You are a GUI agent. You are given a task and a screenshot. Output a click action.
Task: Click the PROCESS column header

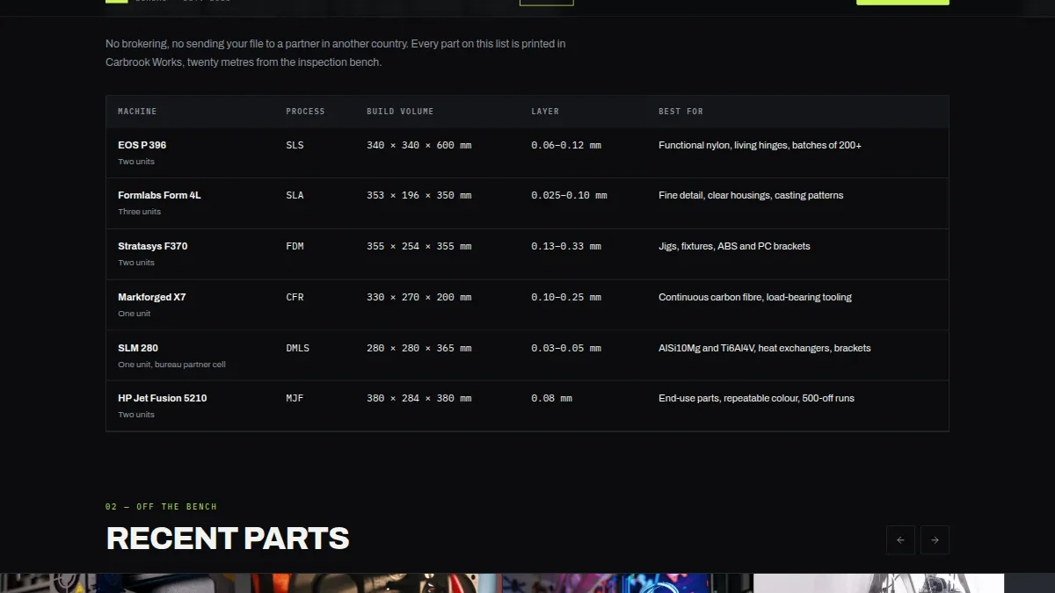[305, 112]
